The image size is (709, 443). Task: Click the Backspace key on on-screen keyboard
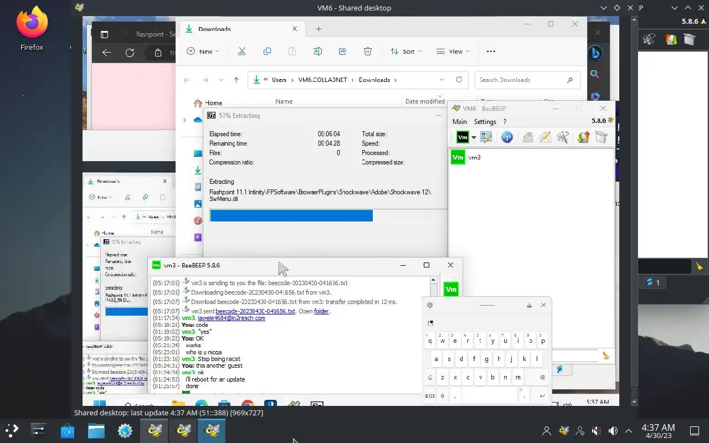[x=542, y=377]
